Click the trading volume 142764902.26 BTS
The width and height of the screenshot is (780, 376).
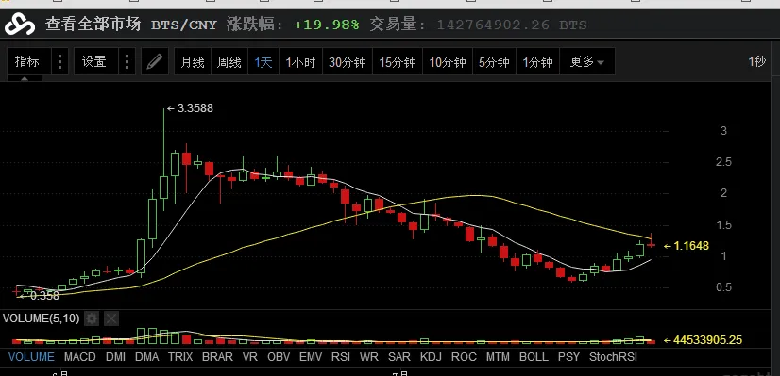[512, 25]
